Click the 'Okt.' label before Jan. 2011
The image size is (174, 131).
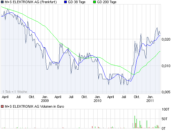pos(137,97)
